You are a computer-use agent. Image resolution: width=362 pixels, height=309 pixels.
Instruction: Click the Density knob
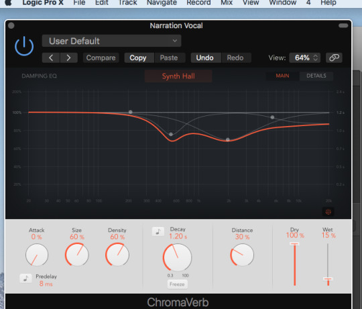pyautogui.click(x=117, y=255)
